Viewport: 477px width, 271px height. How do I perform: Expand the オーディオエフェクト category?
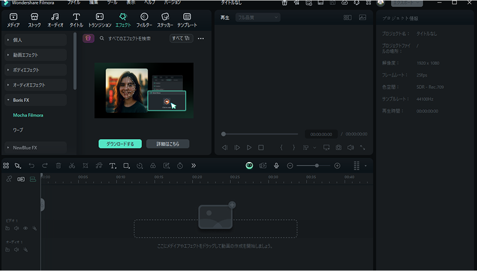(35, 85)
